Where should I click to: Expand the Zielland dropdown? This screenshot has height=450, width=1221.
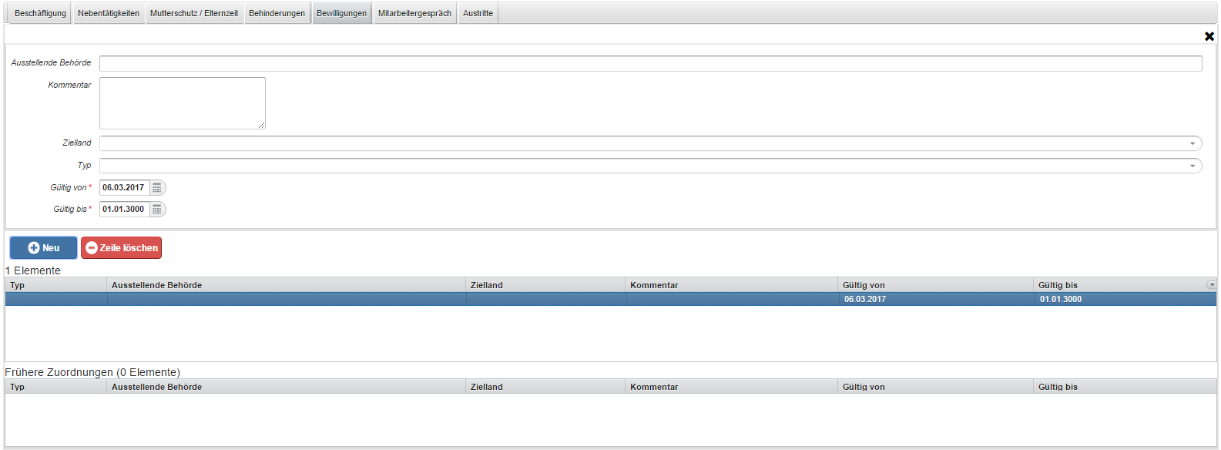tap(1192, 143)
